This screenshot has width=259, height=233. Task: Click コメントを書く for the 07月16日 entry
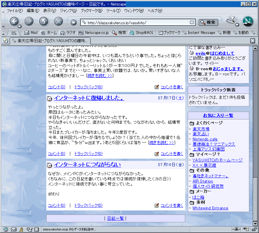point(172,205)
